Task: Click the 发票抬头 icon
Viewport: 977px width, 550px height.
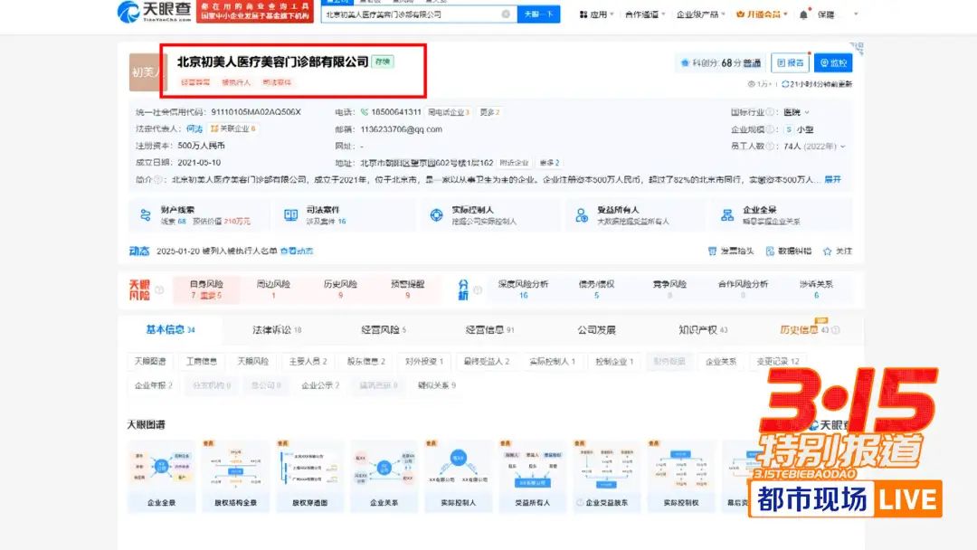Action: (712, 251)
